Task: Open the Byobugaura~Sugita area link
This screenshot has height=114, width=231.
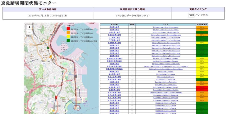Action: coord(166,79)
